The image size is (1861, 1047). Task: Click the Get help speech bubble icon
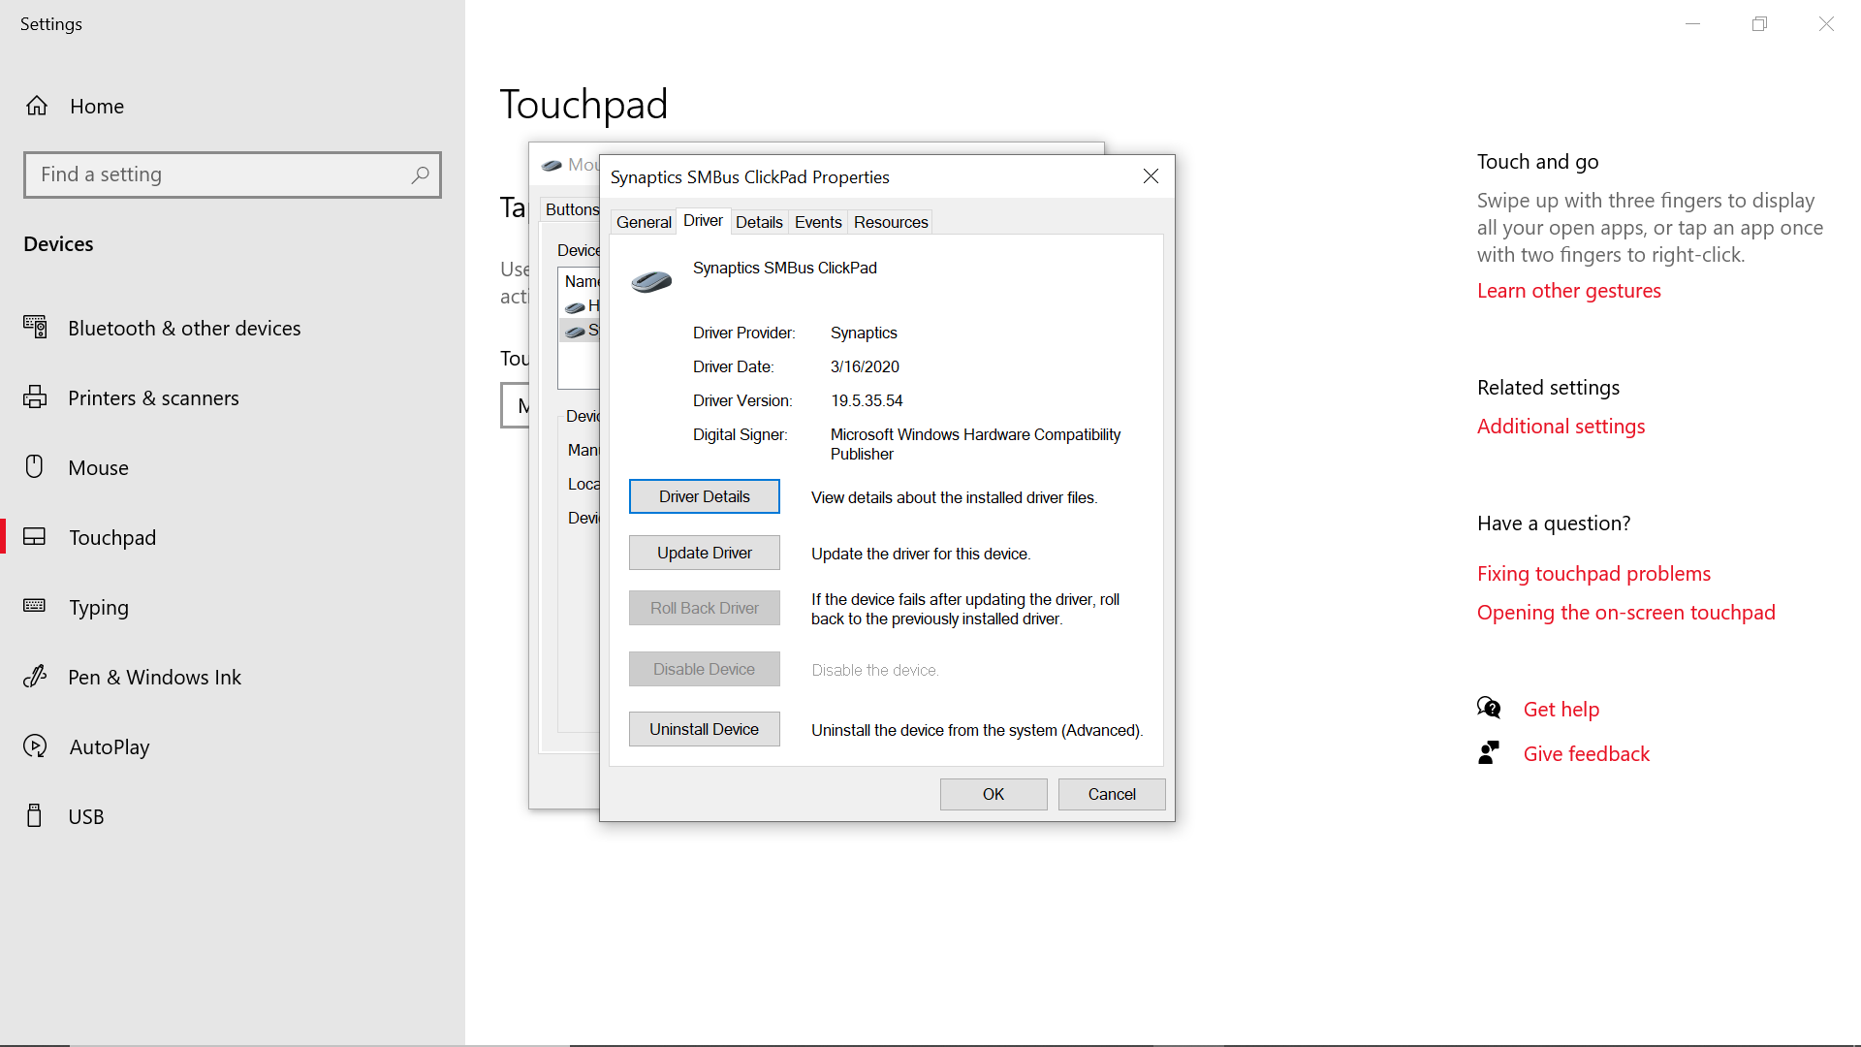tap(1490, 708)
